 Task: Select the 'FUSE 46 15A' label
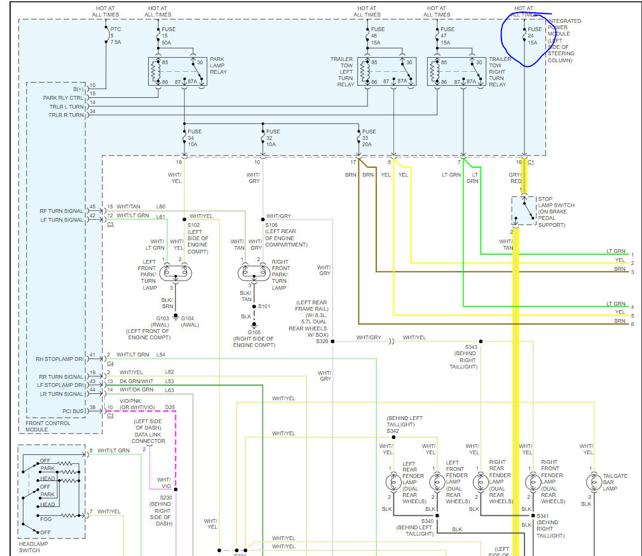click(x=378, y=36)
